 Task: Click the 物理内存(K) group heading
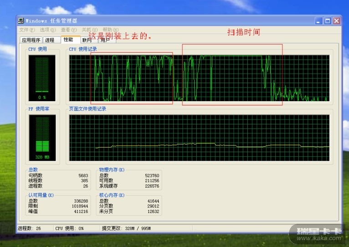(x=112, y=170)
